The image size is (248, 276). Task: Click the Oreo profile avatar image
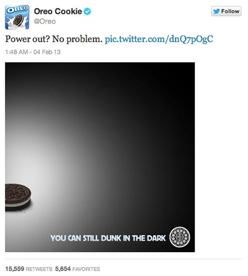(x=17, y=17)
